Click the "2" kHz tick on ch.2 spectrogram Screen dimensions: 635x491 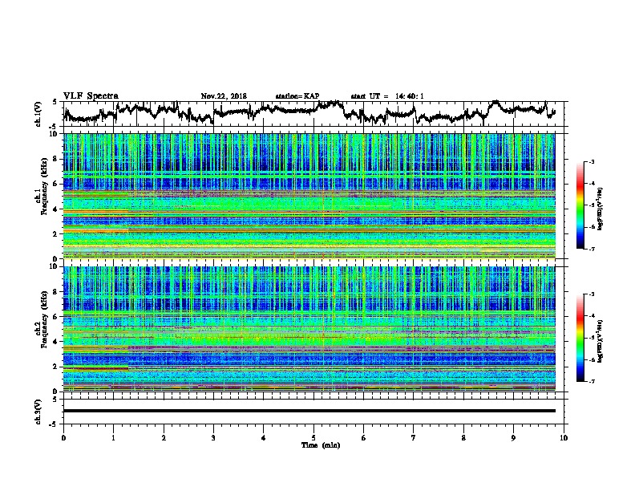click(x=57, y=367)
